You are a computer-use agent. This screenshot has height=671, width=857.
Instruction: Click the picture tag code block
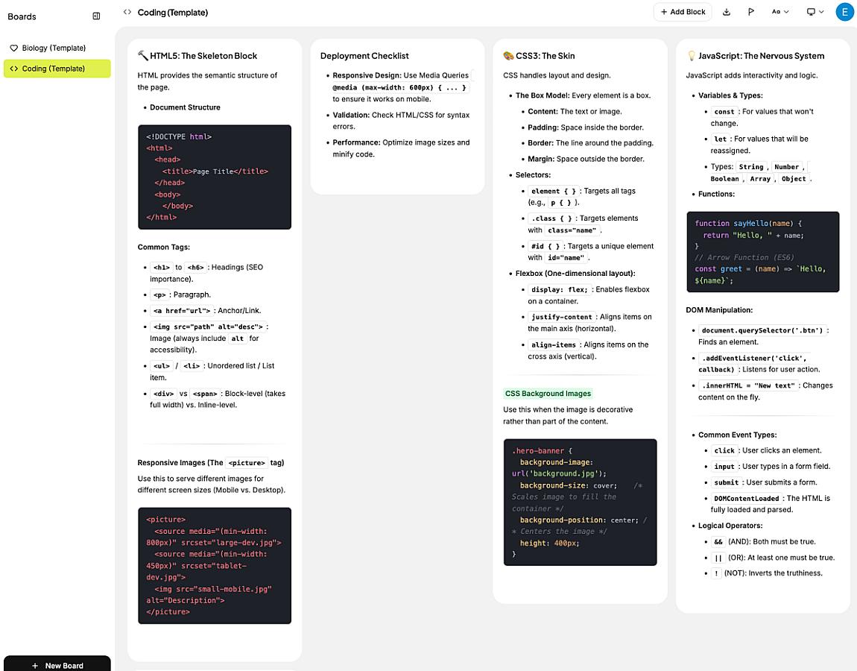(x=215, y=565)
